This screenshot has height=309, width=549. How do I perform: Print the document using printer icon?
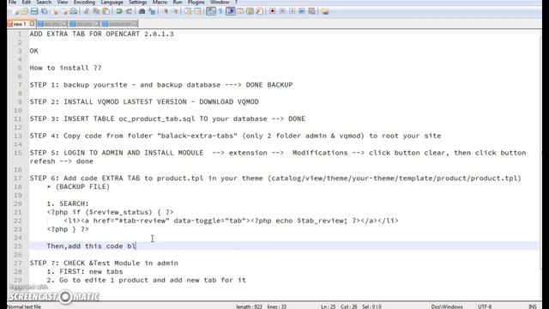coord(73,11)
